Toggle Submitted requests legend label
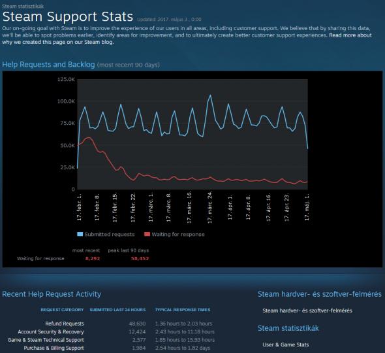 point(110,234)
